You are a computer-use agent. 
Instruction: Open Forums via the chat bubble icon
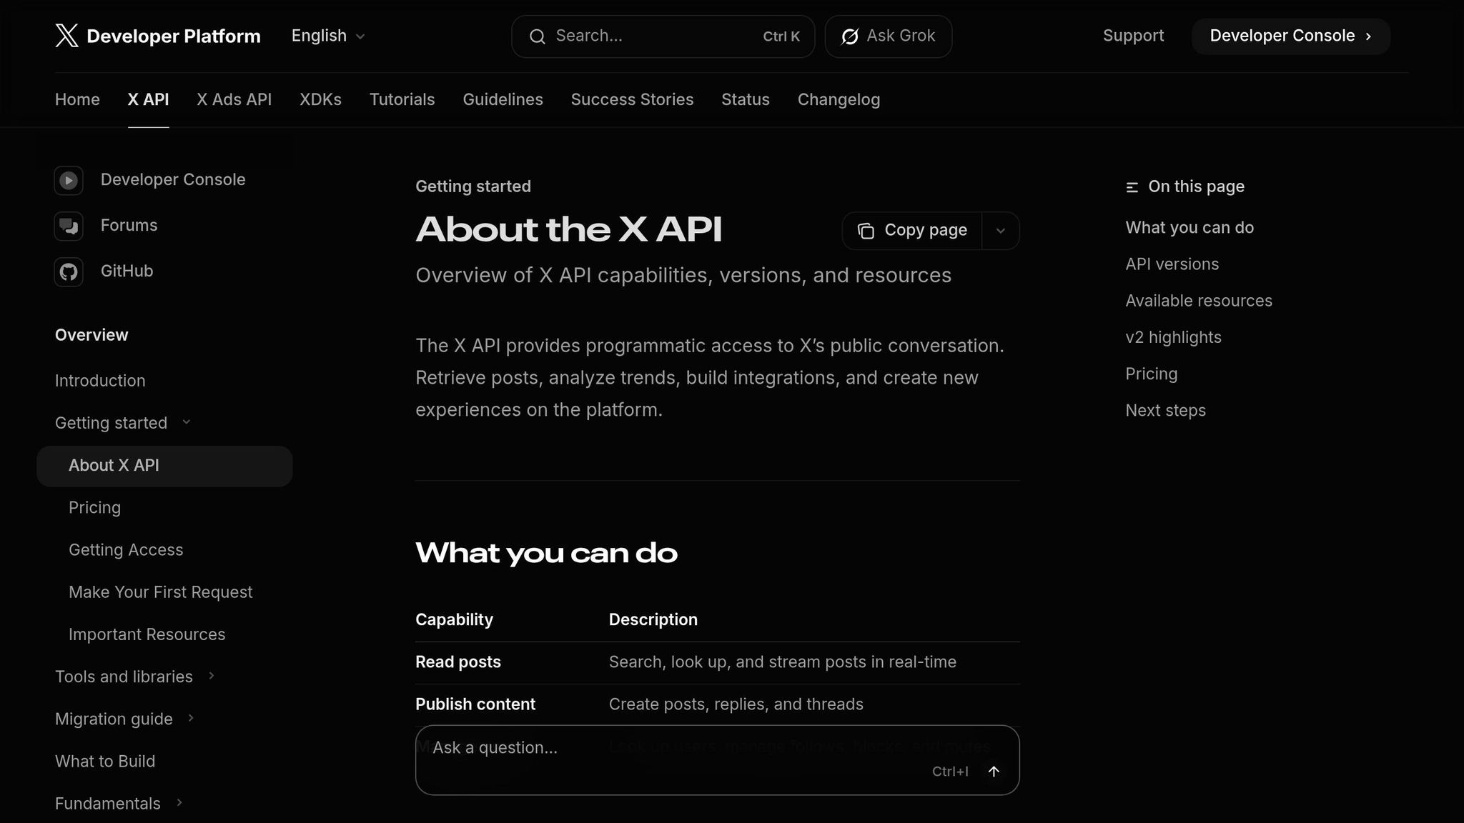[x=69, y=226]
